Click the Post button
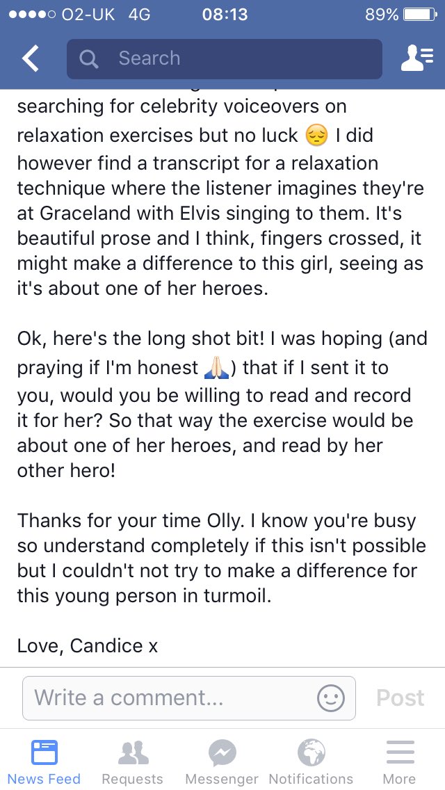 (x=400, y=698)
